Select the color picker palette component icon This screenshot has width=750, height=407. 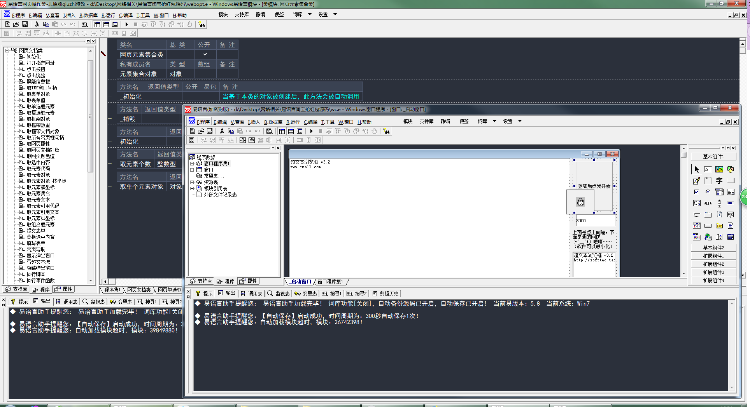(696, 237)
